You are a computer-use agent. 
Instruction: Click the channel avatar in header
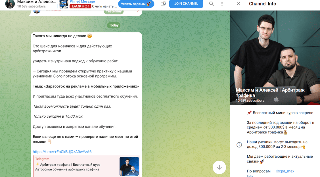coord(10,4)
